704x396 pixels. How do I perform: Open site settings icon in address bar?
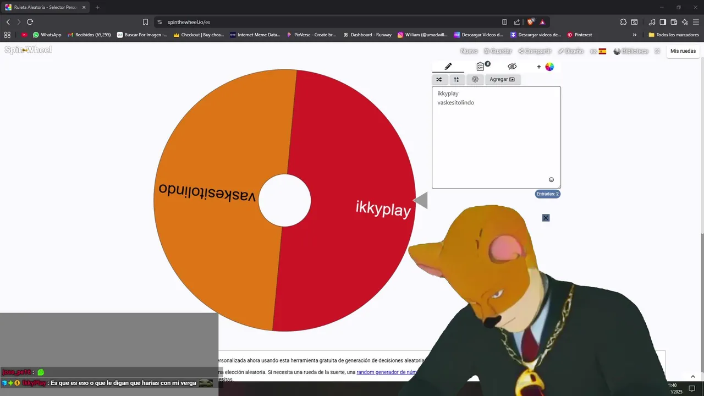[x=159, y=22]
